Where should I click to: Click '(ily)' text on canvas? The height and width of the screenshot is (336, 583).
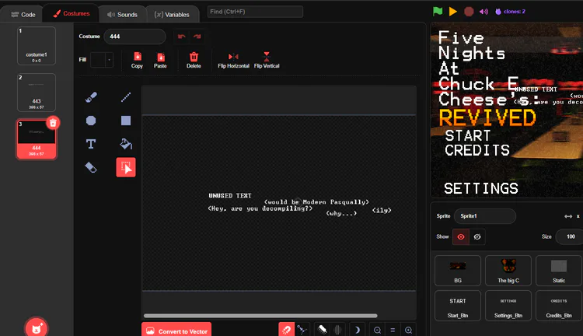pyautogui.click(x=382, y=210)
